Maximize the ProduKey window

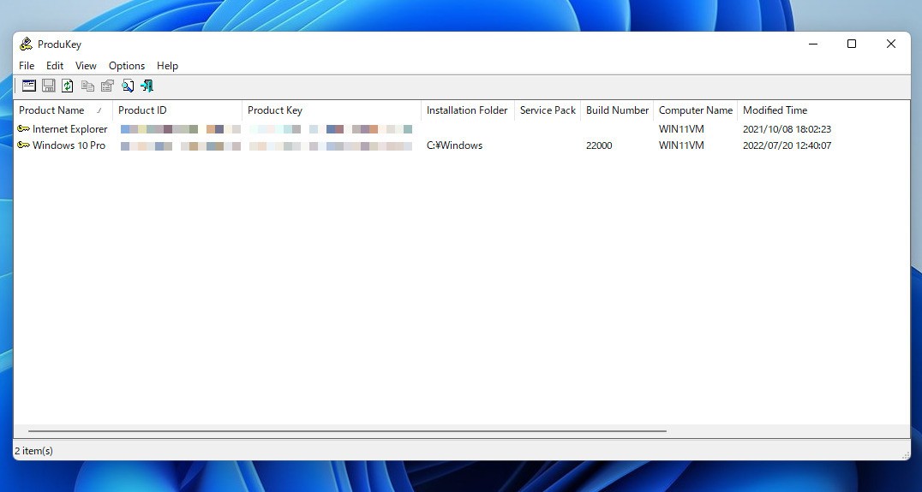click(x=852, y=44)
